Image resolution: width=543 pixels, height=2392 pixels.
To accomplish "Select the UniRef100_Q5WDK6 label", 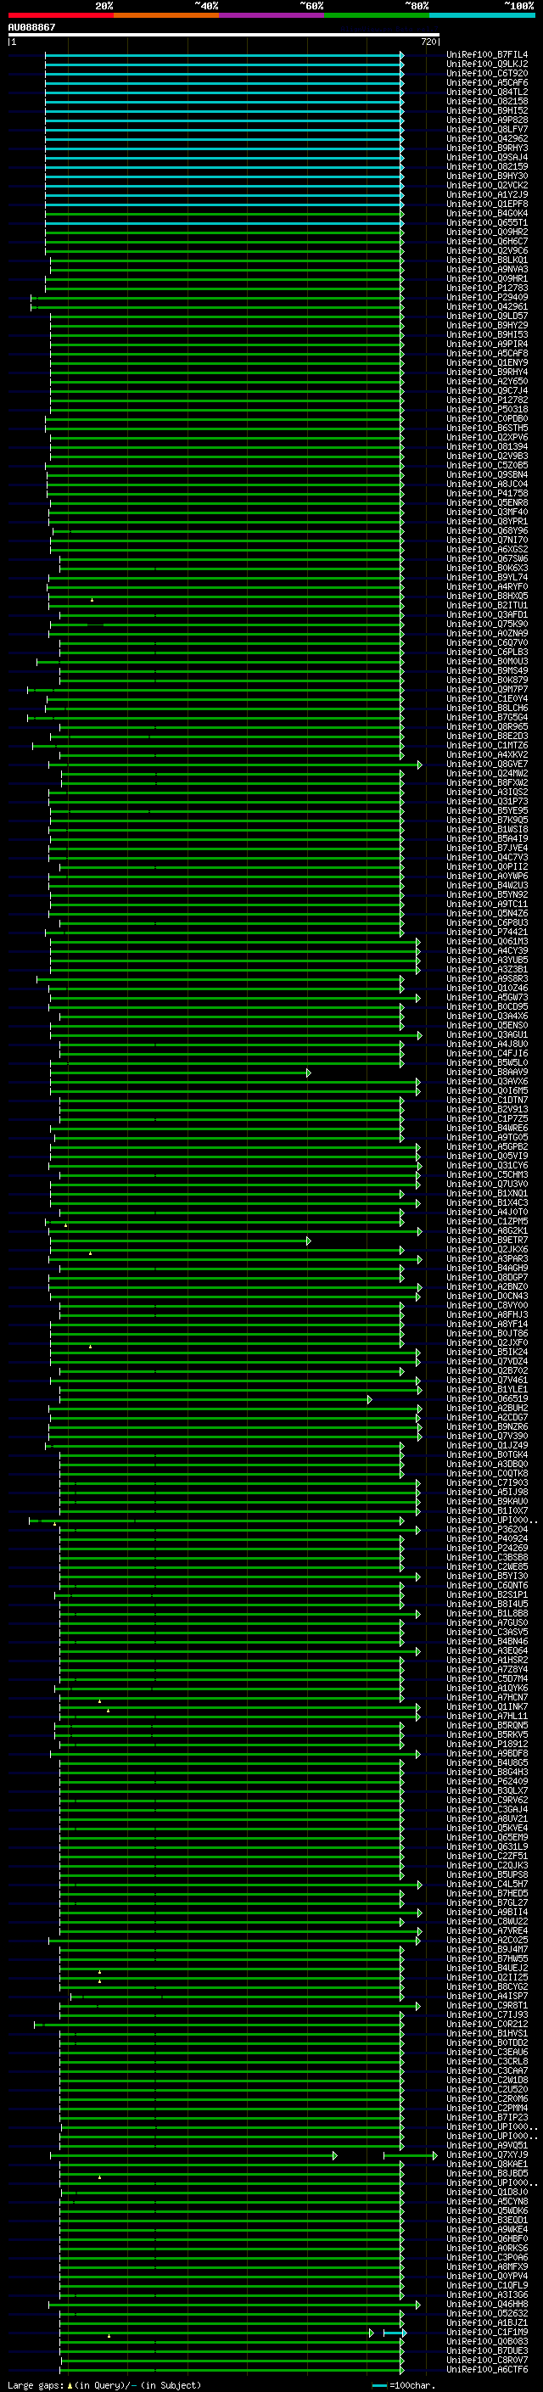I will (x=487, y=2210).
